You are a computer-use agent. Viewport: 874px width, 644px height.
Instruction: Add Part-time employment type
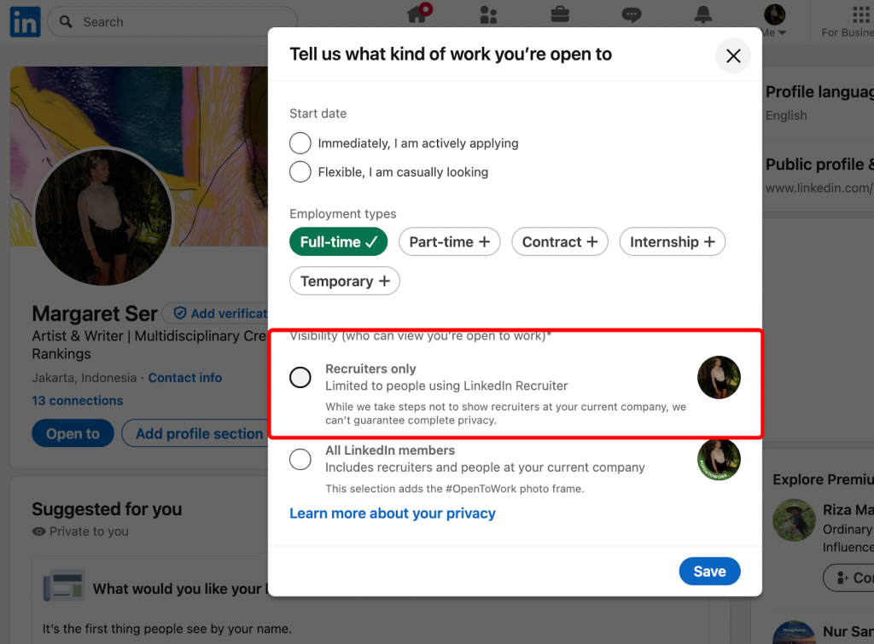[449, 242]
